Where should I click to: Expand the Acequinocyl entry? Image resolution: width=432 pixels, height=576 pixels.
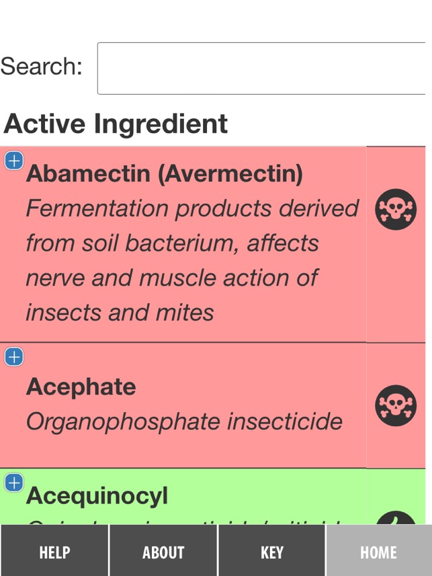point(13,481)
